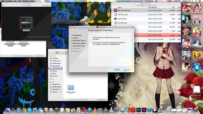Click the DivX.pkg package icon
This screenshot has height=114, width=203.
pyautogui.click(x=26, y=23)
